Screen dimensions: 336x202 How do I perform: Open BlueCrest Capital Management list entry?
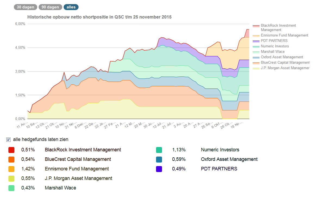coord(78,159)
